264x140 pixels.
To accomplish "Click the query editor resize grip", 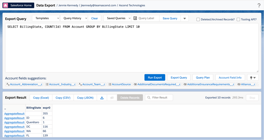I will click(x=257, y=71).
